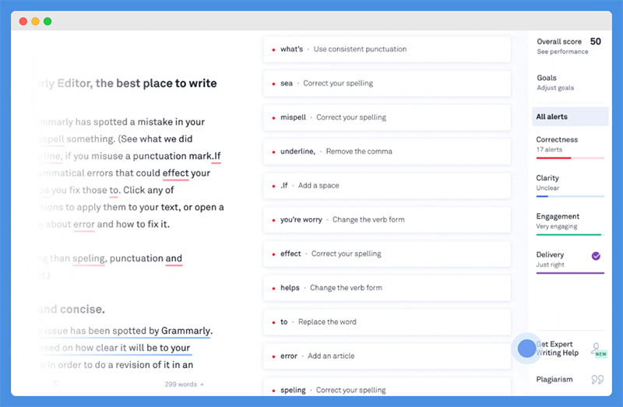The image size is (623, 407).
Task: Click the Engagement green progress bar
Action: coord(570,235)
